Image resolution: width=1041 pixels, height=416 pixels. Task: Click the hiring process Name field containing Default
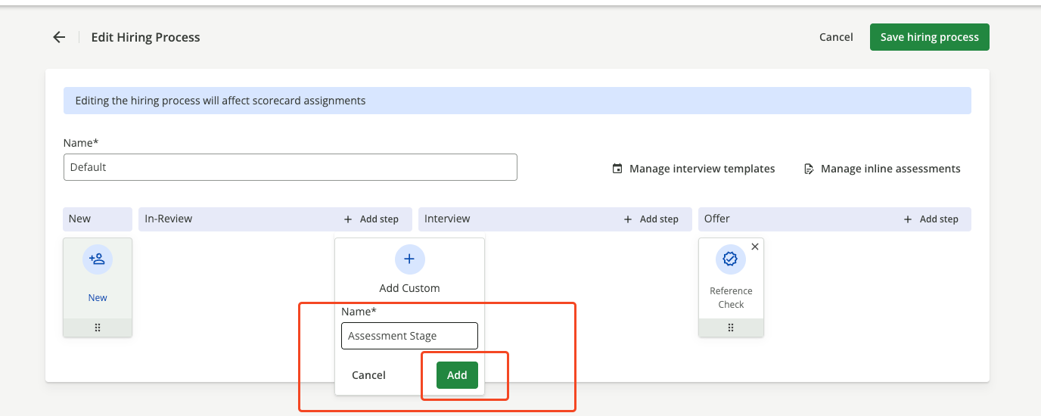pyautogui.click(x=291, y=167)
